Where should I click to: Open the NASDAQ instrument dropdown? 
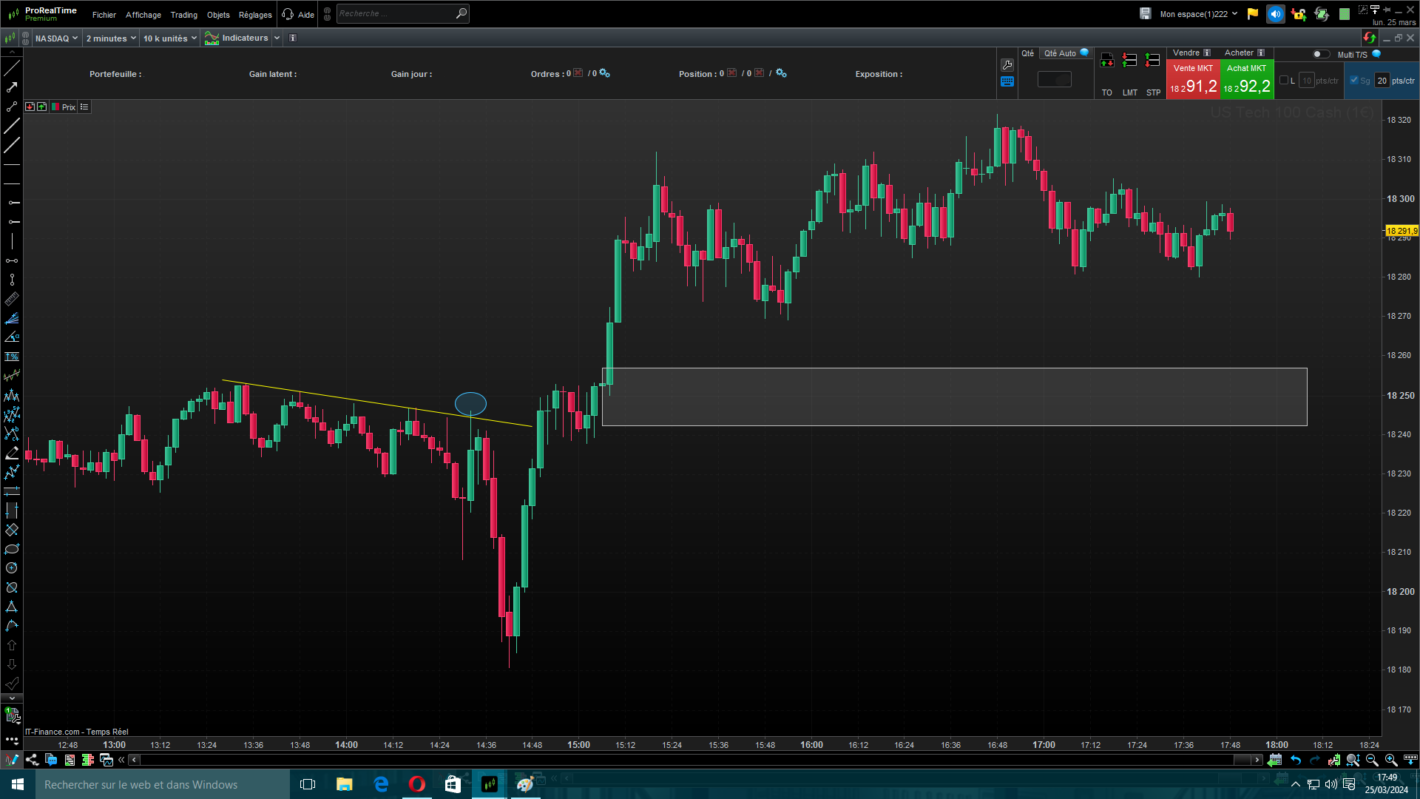(56, 38)
